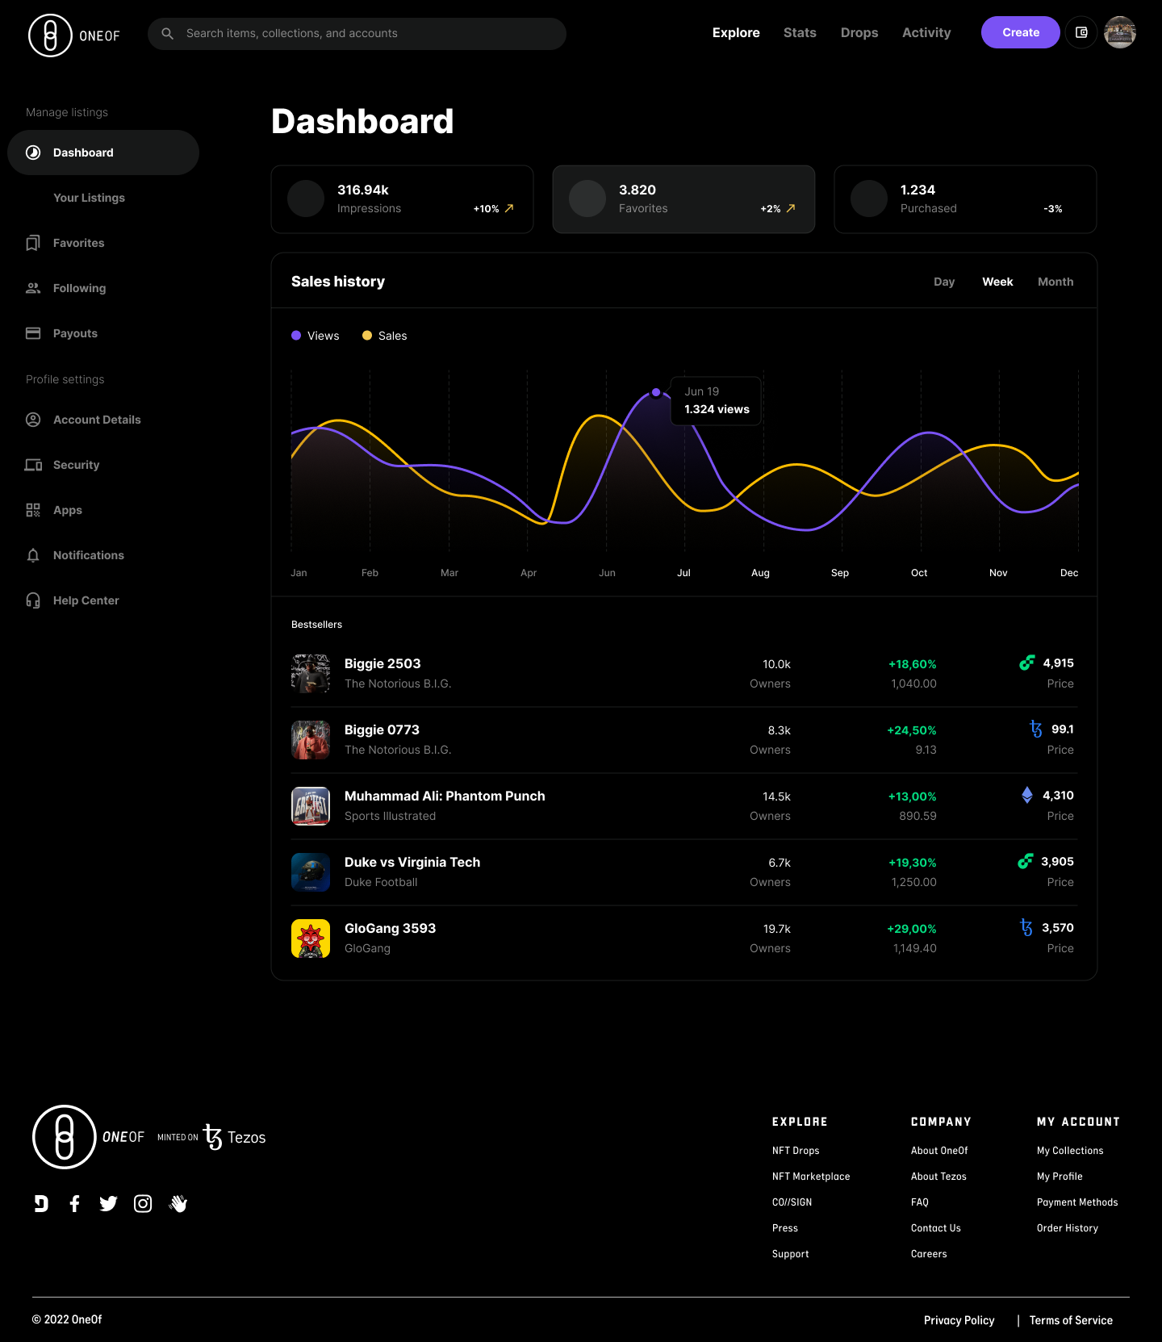
Task: Switch sales history to Month
Action: tap(1055, 282)
